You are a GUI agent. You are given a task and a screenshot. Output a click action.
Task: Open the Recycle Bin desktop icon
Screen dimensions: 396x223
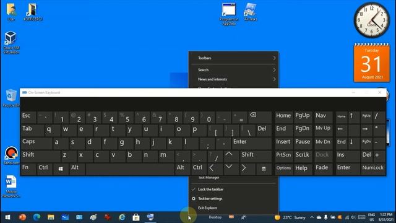[11, 98]
